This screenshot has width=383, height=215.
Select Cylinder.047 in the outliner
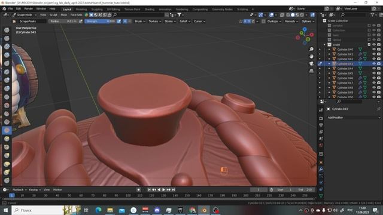345,83
